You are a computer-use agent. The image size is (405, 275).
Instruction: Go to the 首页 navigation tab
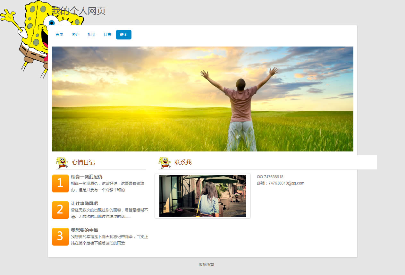tap(59, 35)
